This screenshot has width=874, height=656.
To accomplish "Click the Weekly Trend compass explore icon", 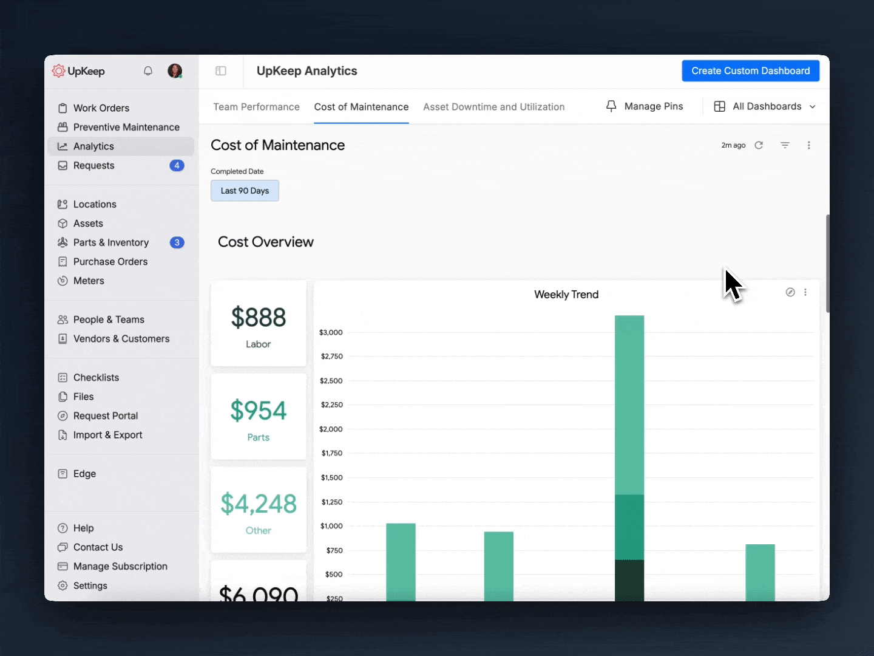I will coord(790,292).
